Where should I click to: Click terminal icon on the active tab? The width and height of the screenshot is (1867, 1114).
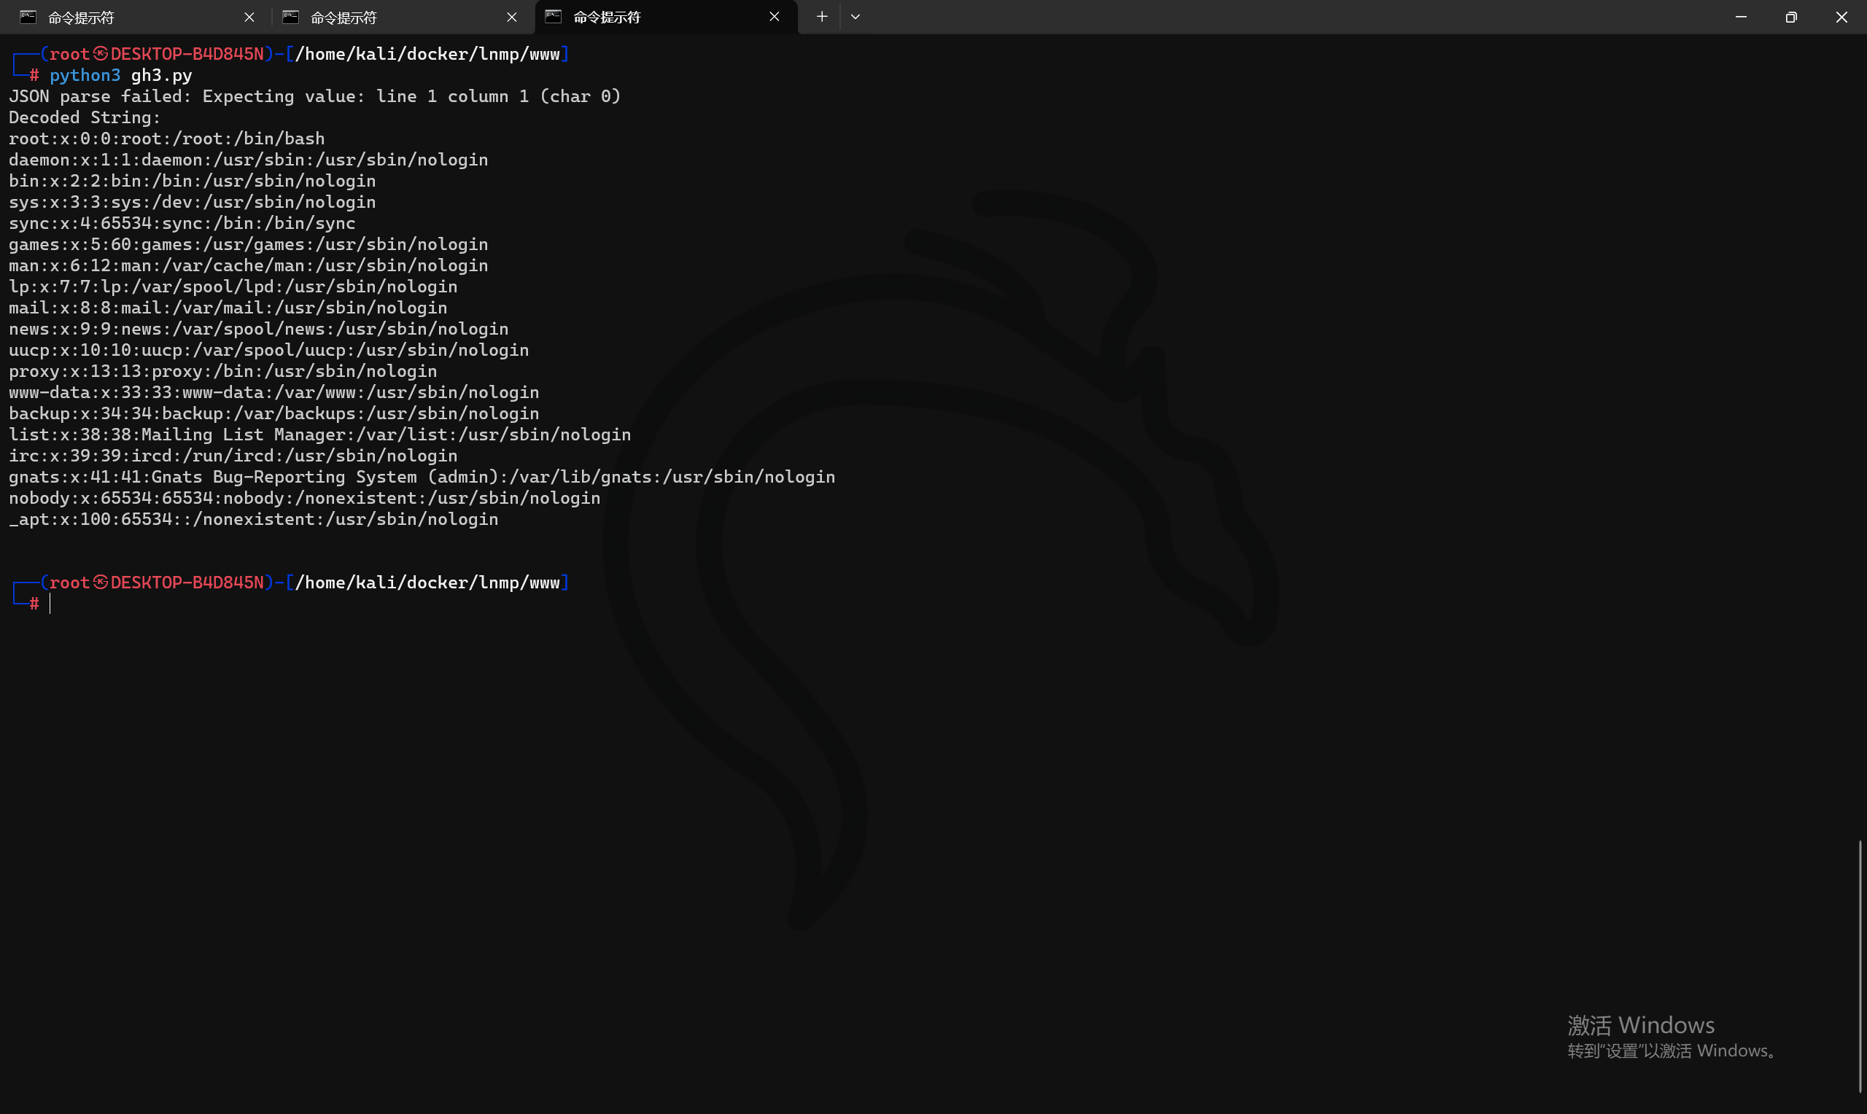(554, 17)
